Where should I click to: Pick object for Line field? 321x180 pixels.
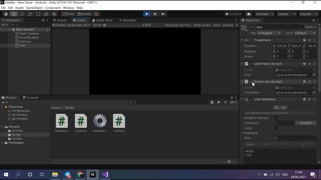(x=314, y=75)
